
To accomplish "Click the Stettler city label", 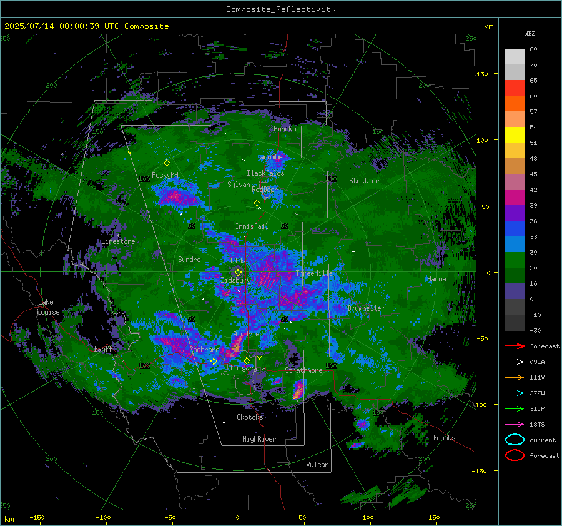I will point(364,181).
